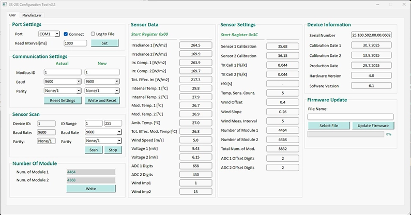Open the New Parity dropdown in Communication Settings
The height and width of the screenshot is (215, 411).
pyautogui.click(x=103, y=91)
